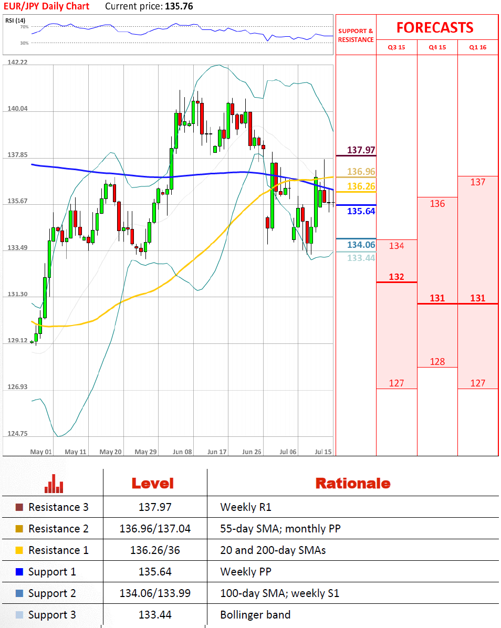Click the RSI 30% level label
This screenshot has height=628, width=501.
pyautogui.click(x=25, y=43)
